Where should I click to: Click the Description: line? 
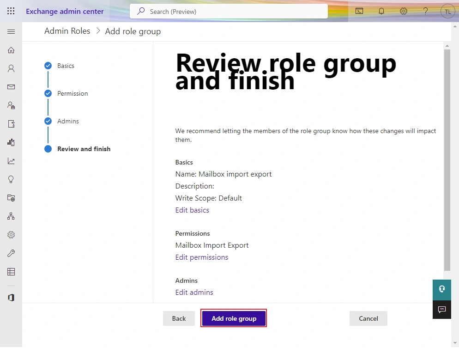tap(195, 186)
